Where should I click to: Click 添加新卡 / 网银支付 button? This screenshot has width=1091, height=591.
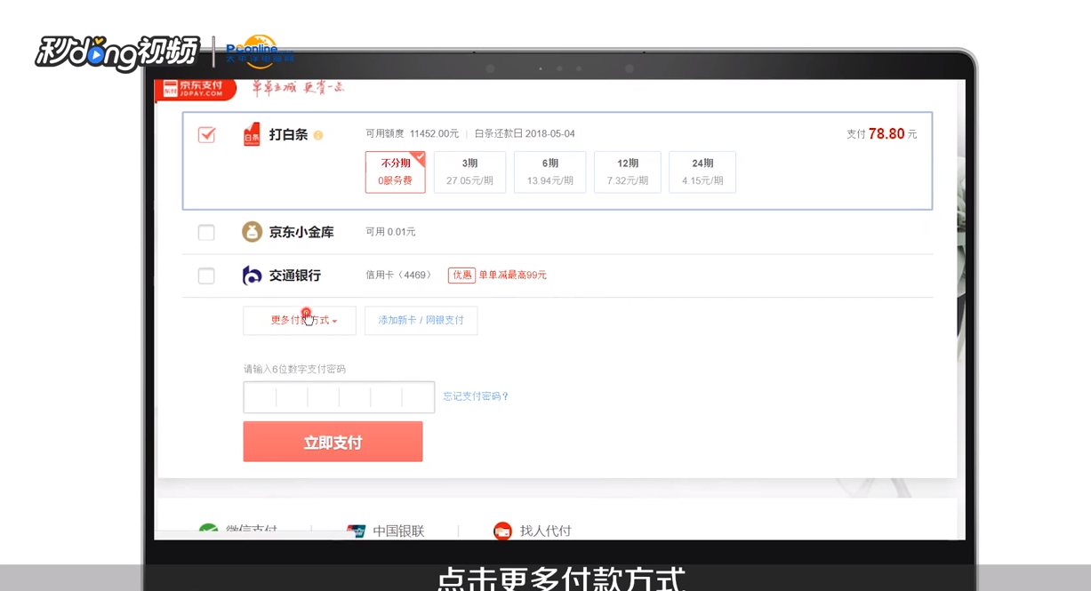pyautogui.click(x=421, y=321)
